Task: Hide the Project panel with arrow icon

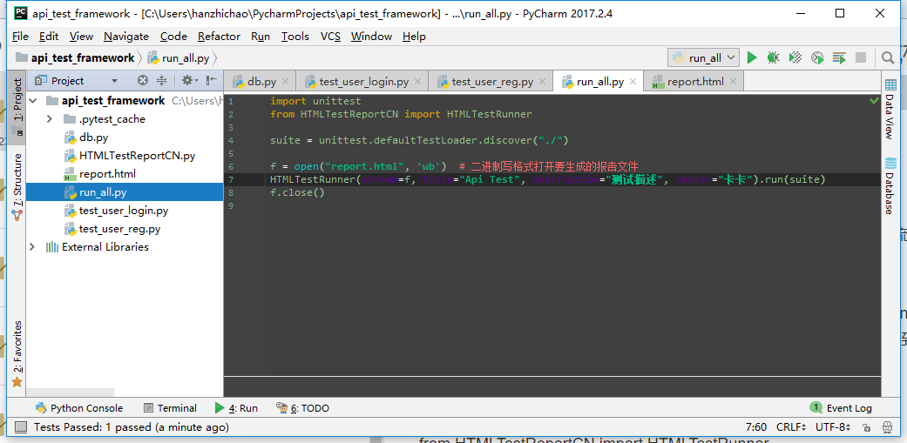Action: 212,80
